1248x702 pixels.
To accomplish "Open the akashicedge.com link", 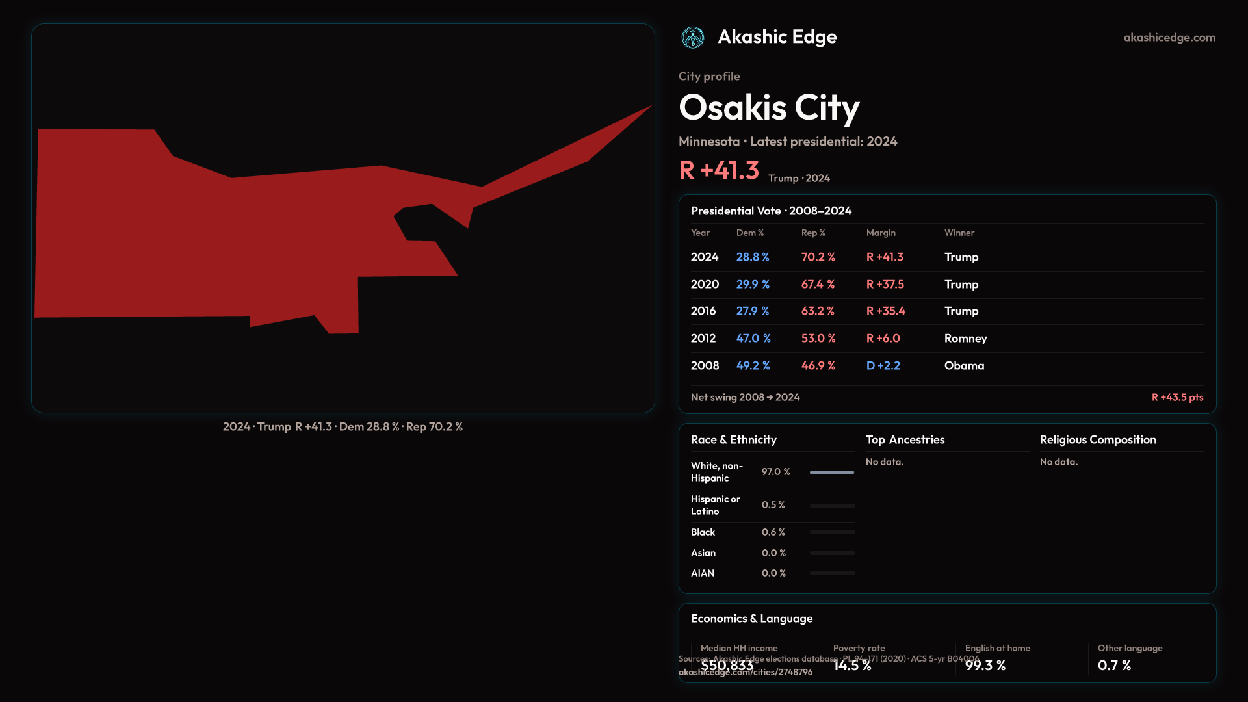I will point(1169,38).
